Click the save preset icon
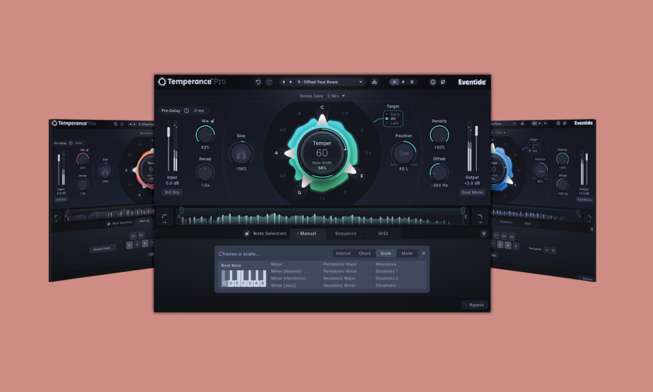Screen dimensions: 653x392 coord(374,82)
